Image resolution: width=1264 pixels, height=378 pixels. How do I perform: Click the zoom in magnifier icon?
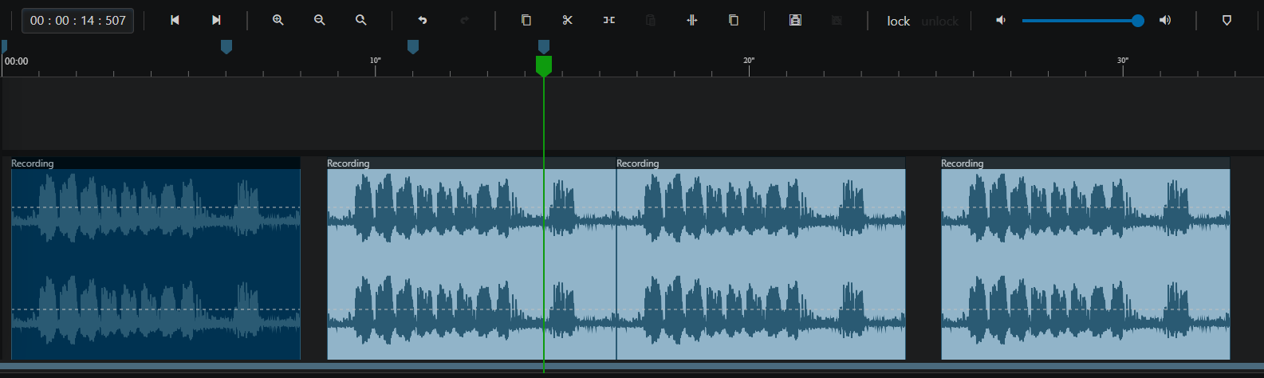click(x=278, y=20)
